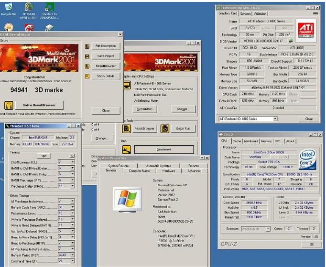This screenshot has width=326, height=267.
Task: Click the Show Details button
Action: tap(106, 76)
